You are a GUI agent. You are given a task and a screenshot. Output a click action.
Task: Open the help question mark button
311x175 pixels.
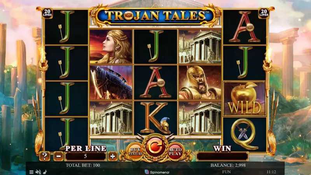45,156
